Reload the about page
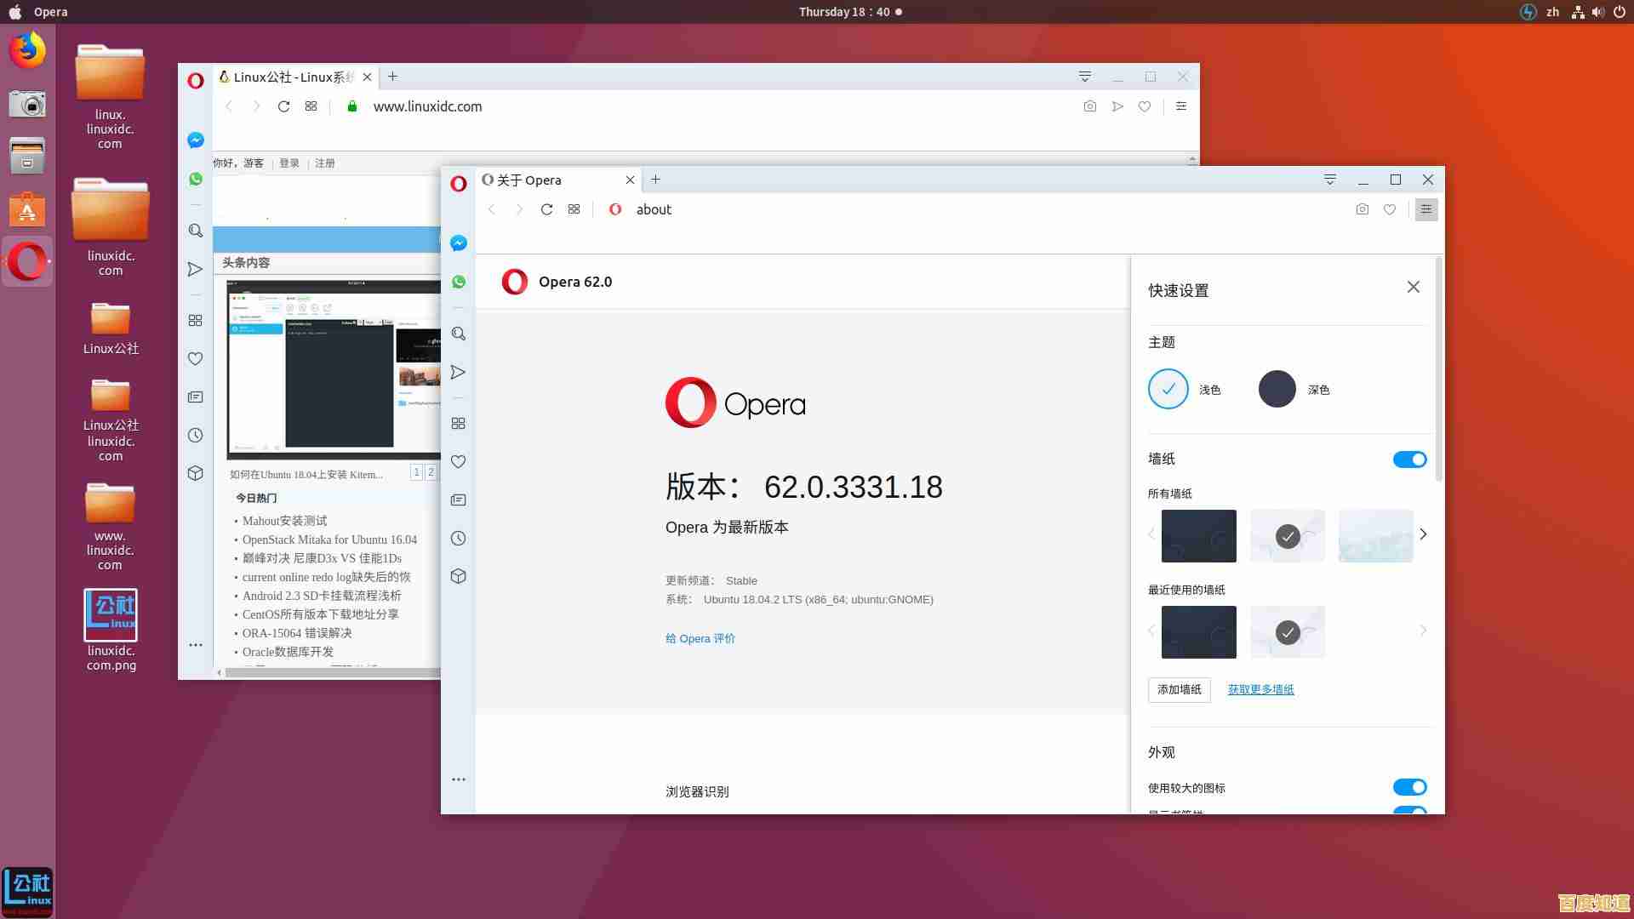 tap(546, 209)
